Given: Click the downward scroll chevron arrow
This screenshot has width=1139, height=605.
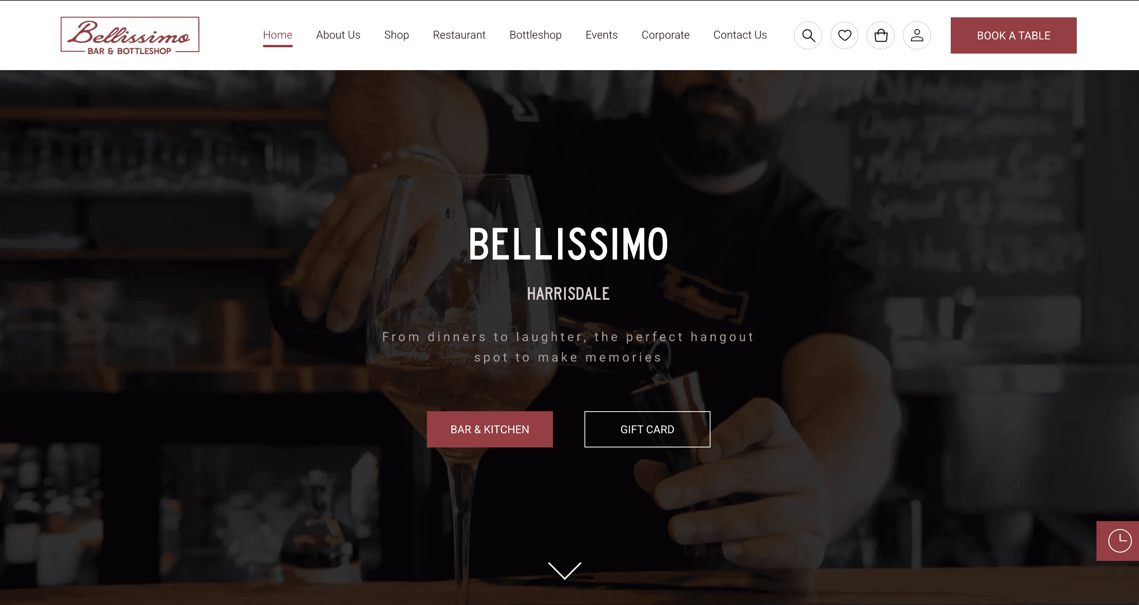Looking at the screenshot, I should [x=565, y=570].
